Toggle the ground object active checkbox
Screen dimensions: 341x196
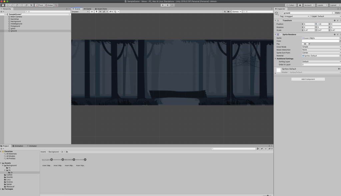282,13
